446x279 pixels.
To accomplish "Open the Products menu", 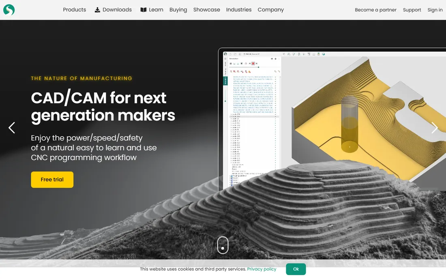I will pos(75,10).
